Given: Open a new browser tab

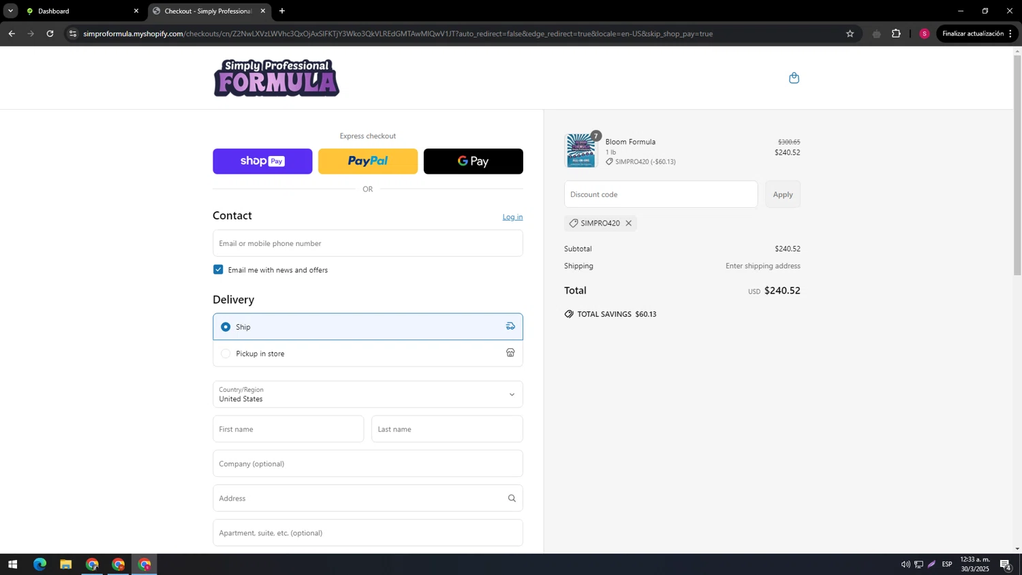Looking at the screenshot, I should (x=282, y=11).
